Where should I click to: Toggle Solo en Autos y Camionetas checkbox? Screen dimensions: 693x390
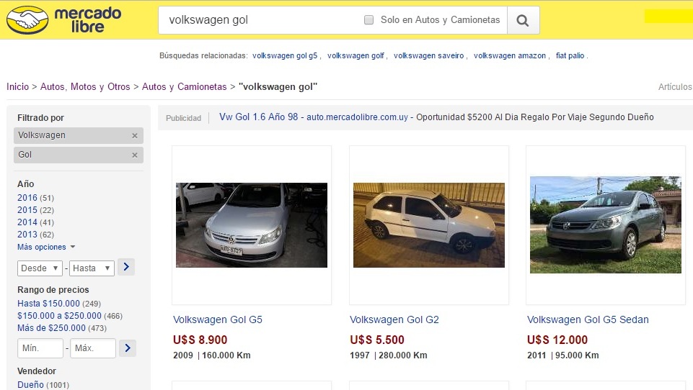(368, 20)
